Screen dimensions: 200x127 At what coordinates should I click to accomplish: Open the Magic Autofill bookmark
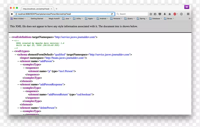click(53, 19)
